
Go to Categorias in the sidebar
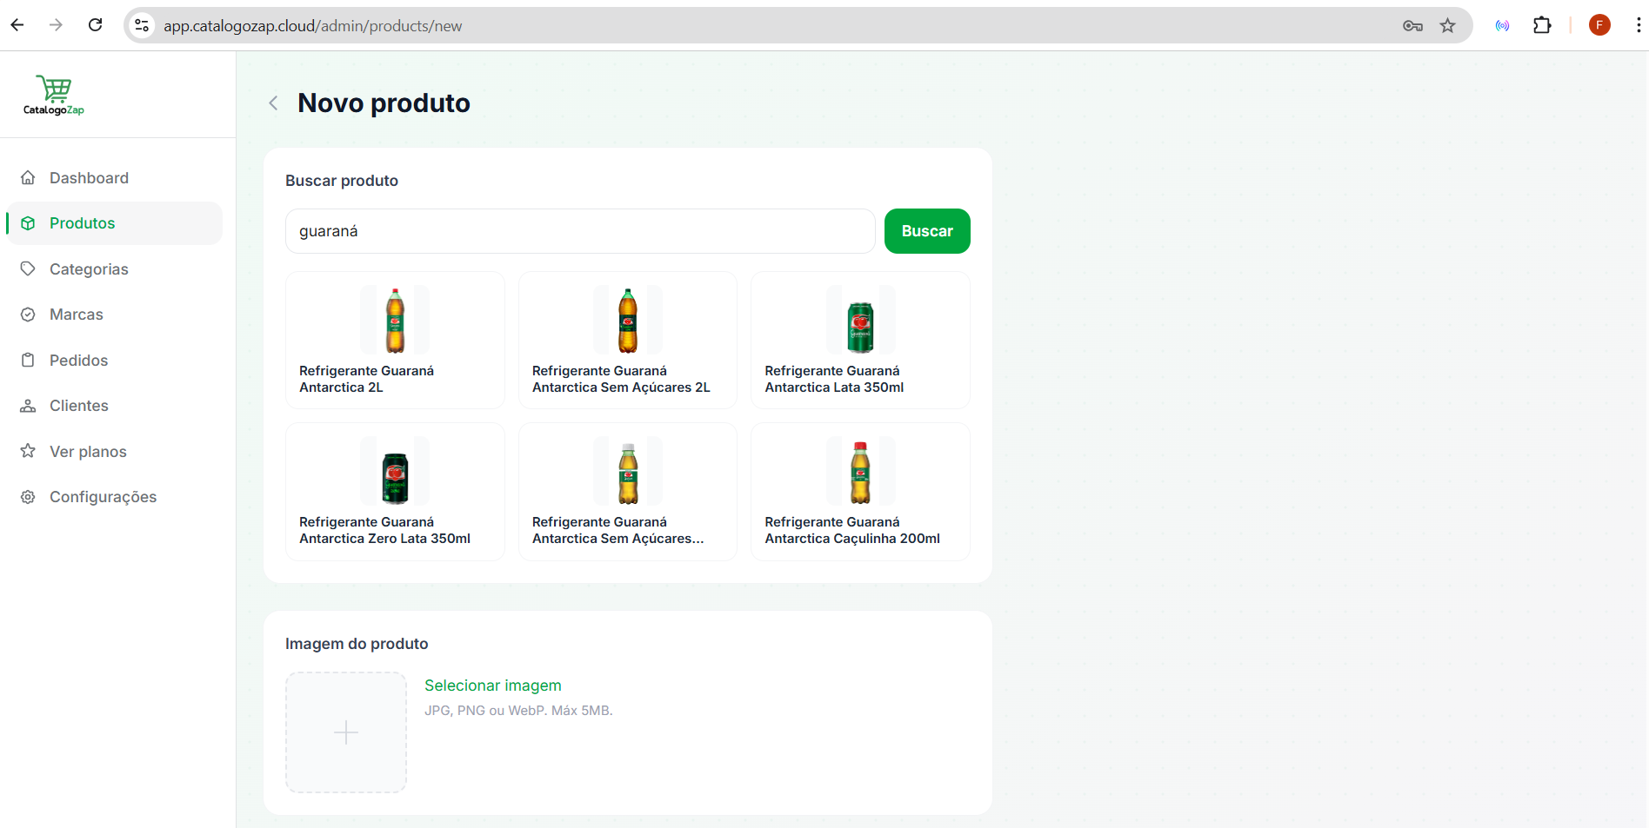[x=115, y=269]
